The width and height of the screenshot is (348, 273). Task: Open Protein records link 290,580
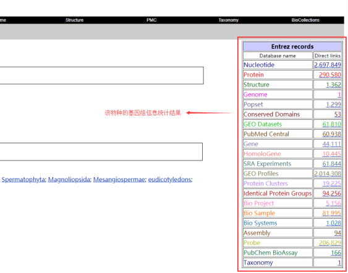330,75
